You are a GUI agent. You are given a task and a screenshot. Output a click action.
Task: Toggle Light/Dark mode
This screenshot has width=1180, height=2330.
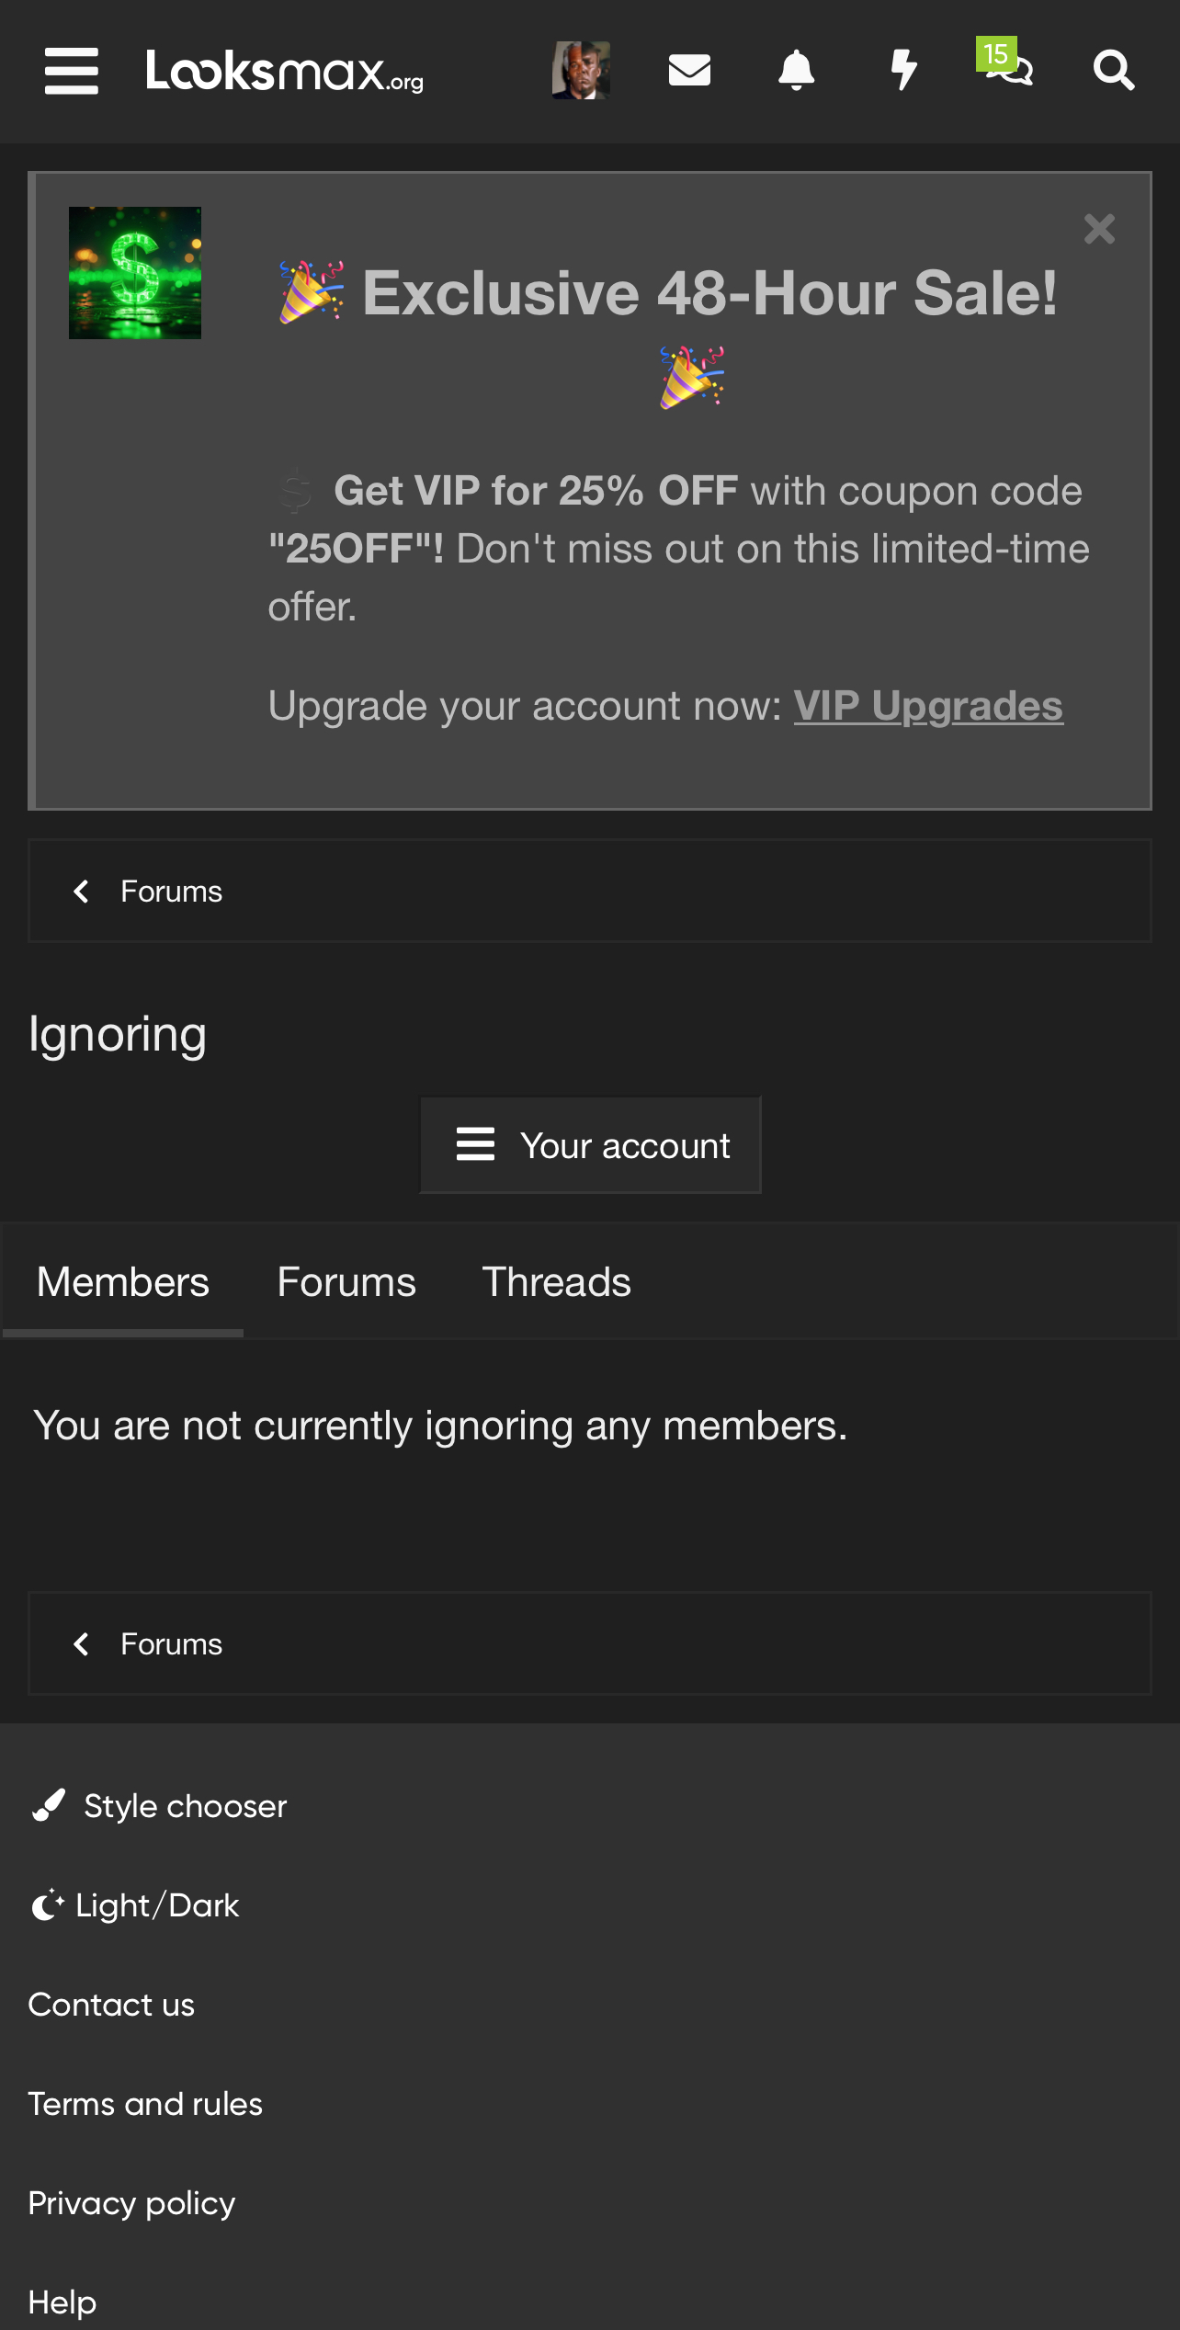point(156,1905)
